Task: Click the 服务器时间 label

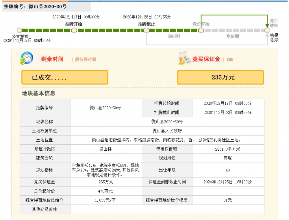Action: 85,59
